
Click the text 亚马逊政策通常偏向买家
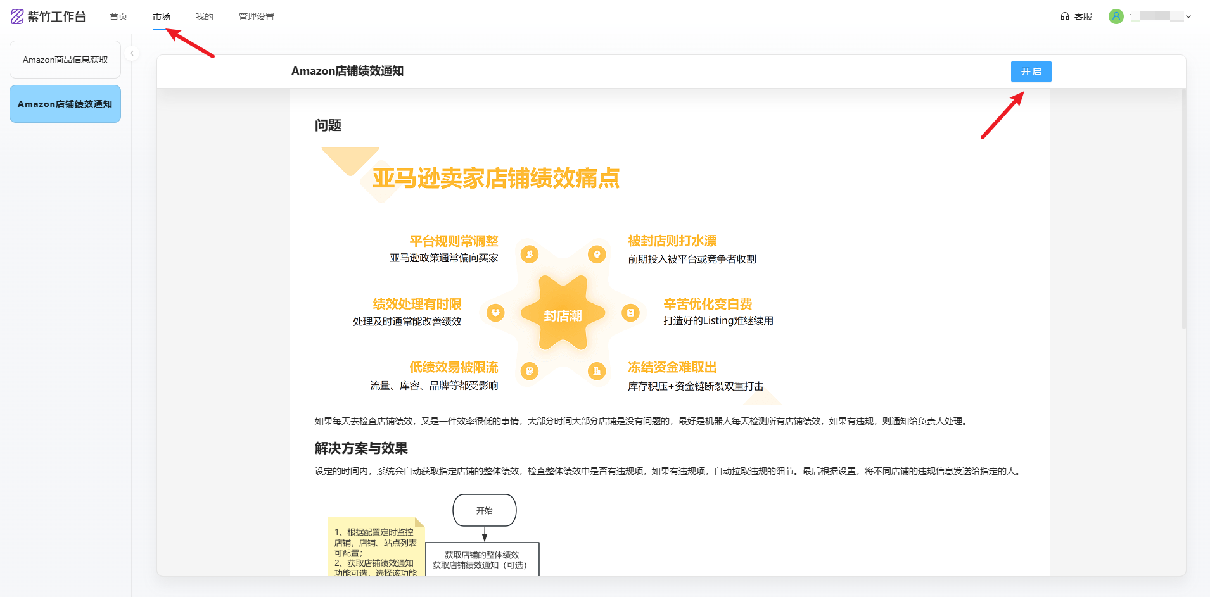coord(444,258)
